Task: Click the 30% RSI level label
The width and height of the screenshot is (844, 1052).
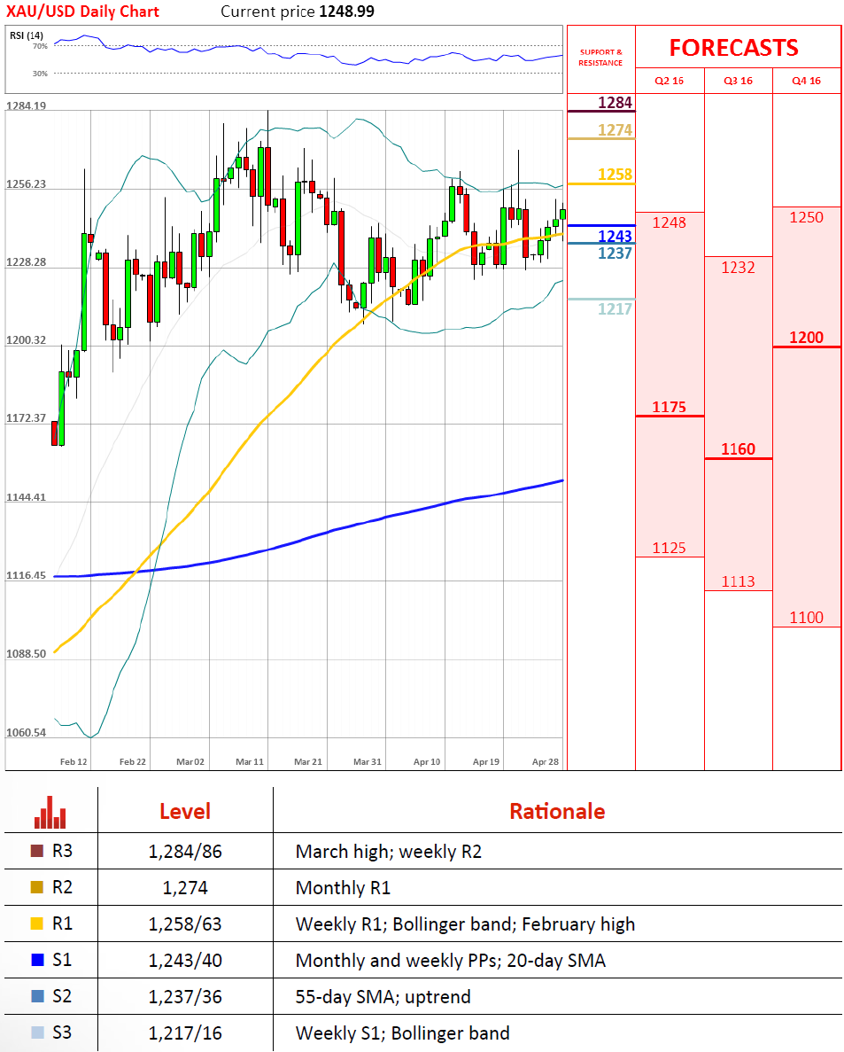Action: 40,74
